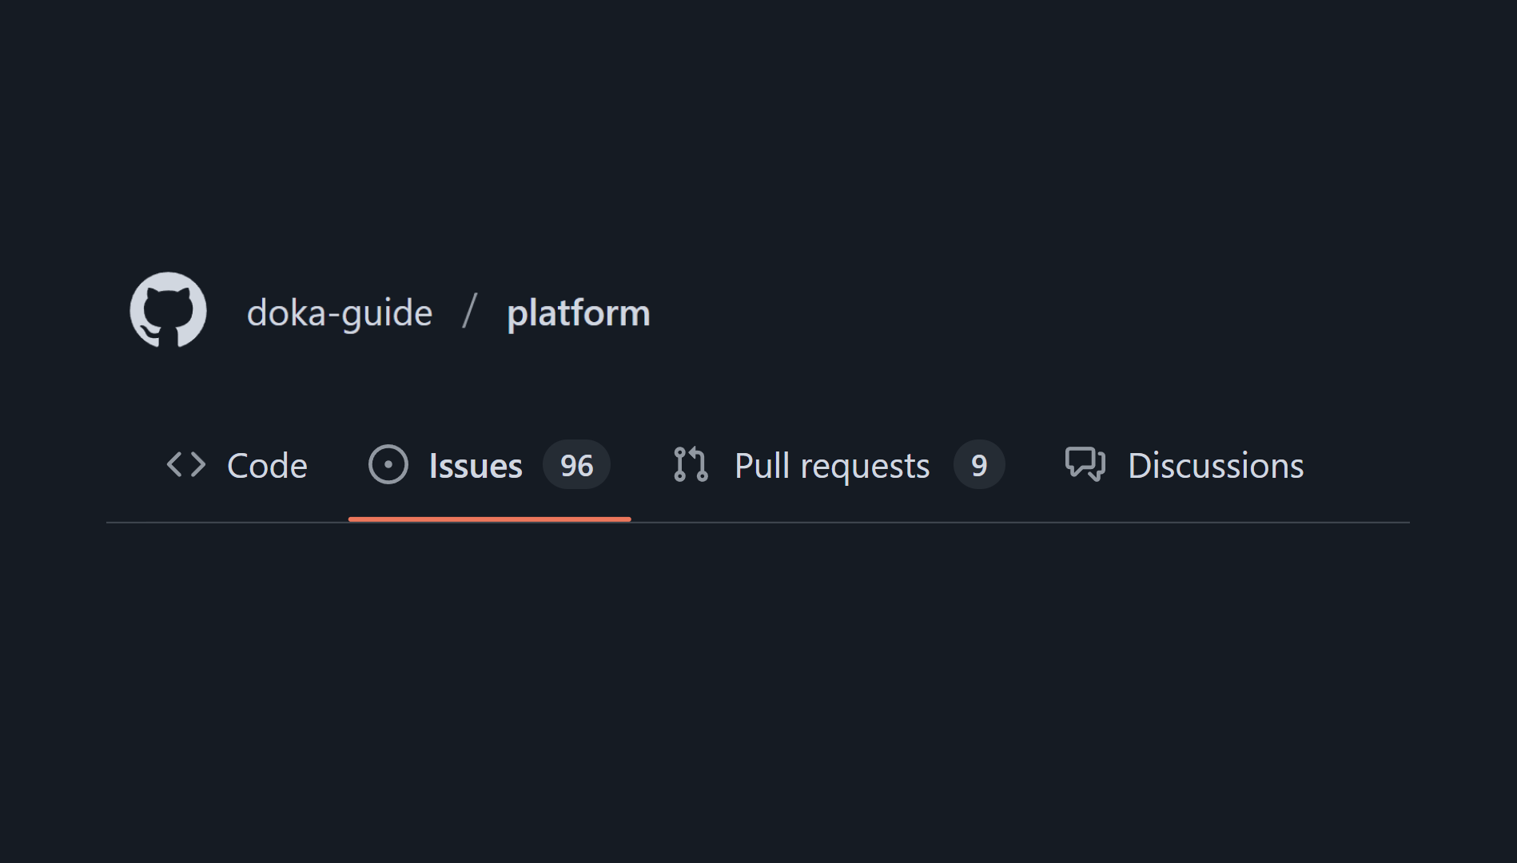Click the GitHub Octocat logo
Viewport: 1517px width, 863px height.
pyautogui.click(x=169, y=310)
